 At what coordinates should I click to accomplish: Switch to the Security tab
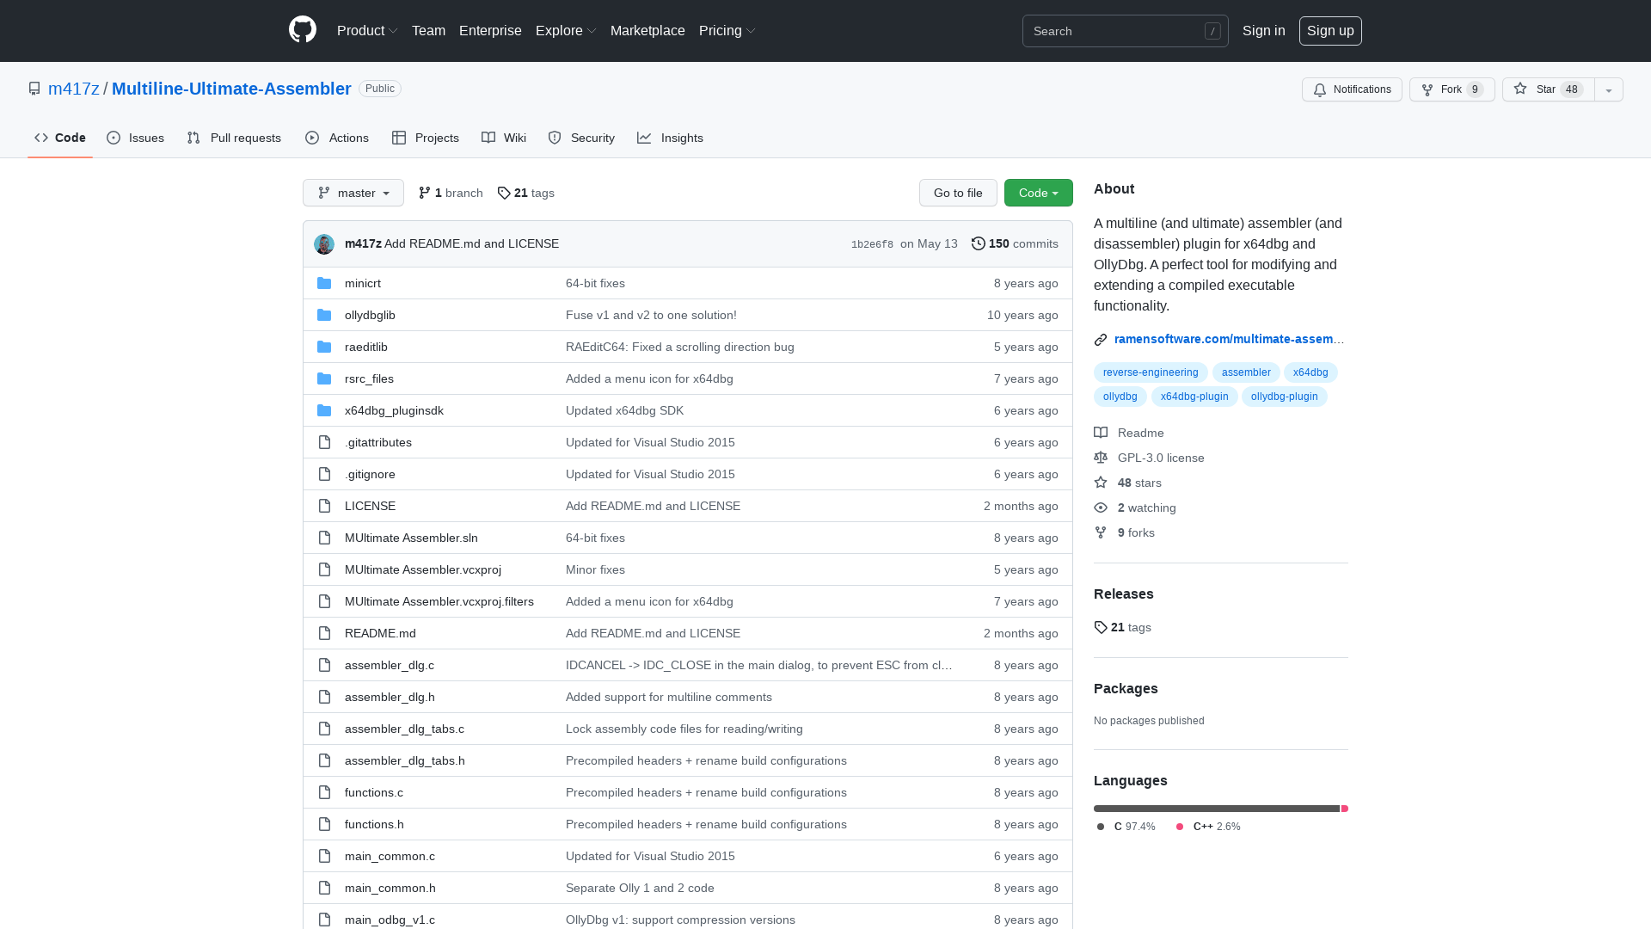tap(581, 138)
